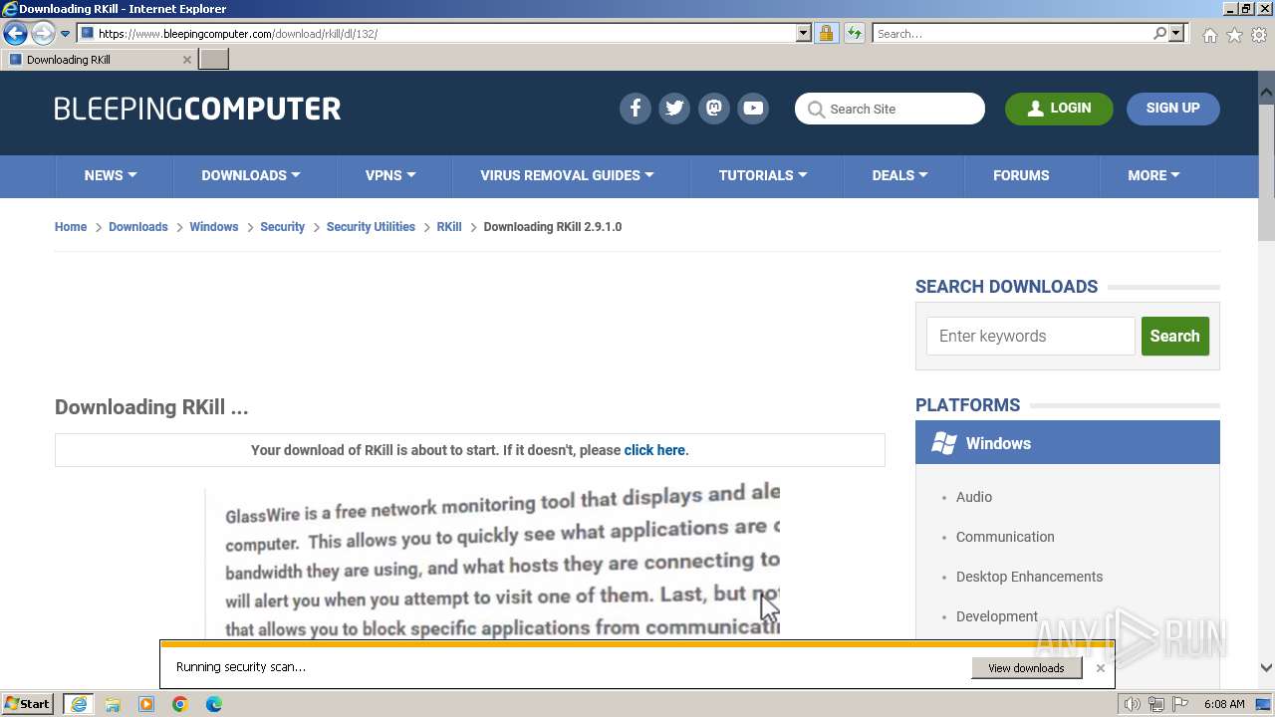Click the BleepingComputer site logo
Screen dimensions: 1275x717
[197, 109]
